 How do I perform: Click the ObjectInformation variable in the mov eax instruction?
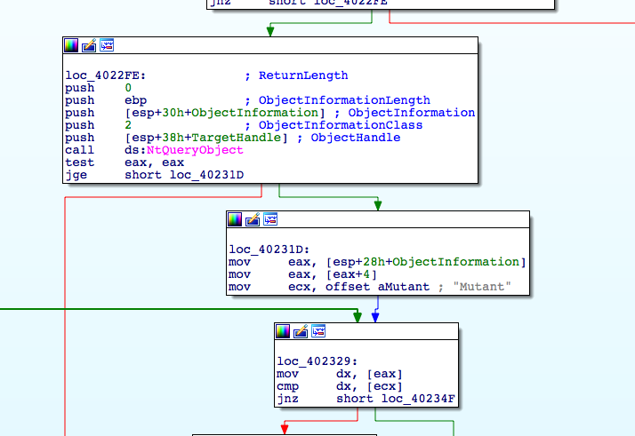[455, 262]
